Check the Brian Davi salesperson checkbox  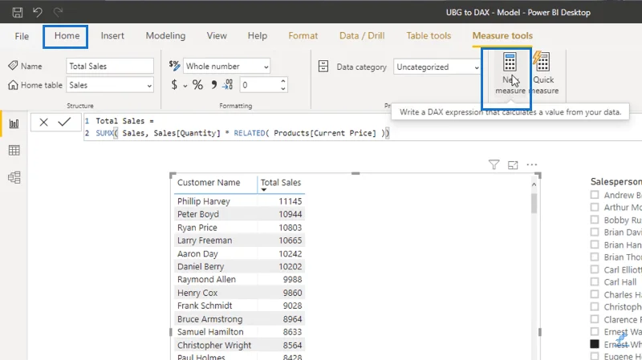595,232
